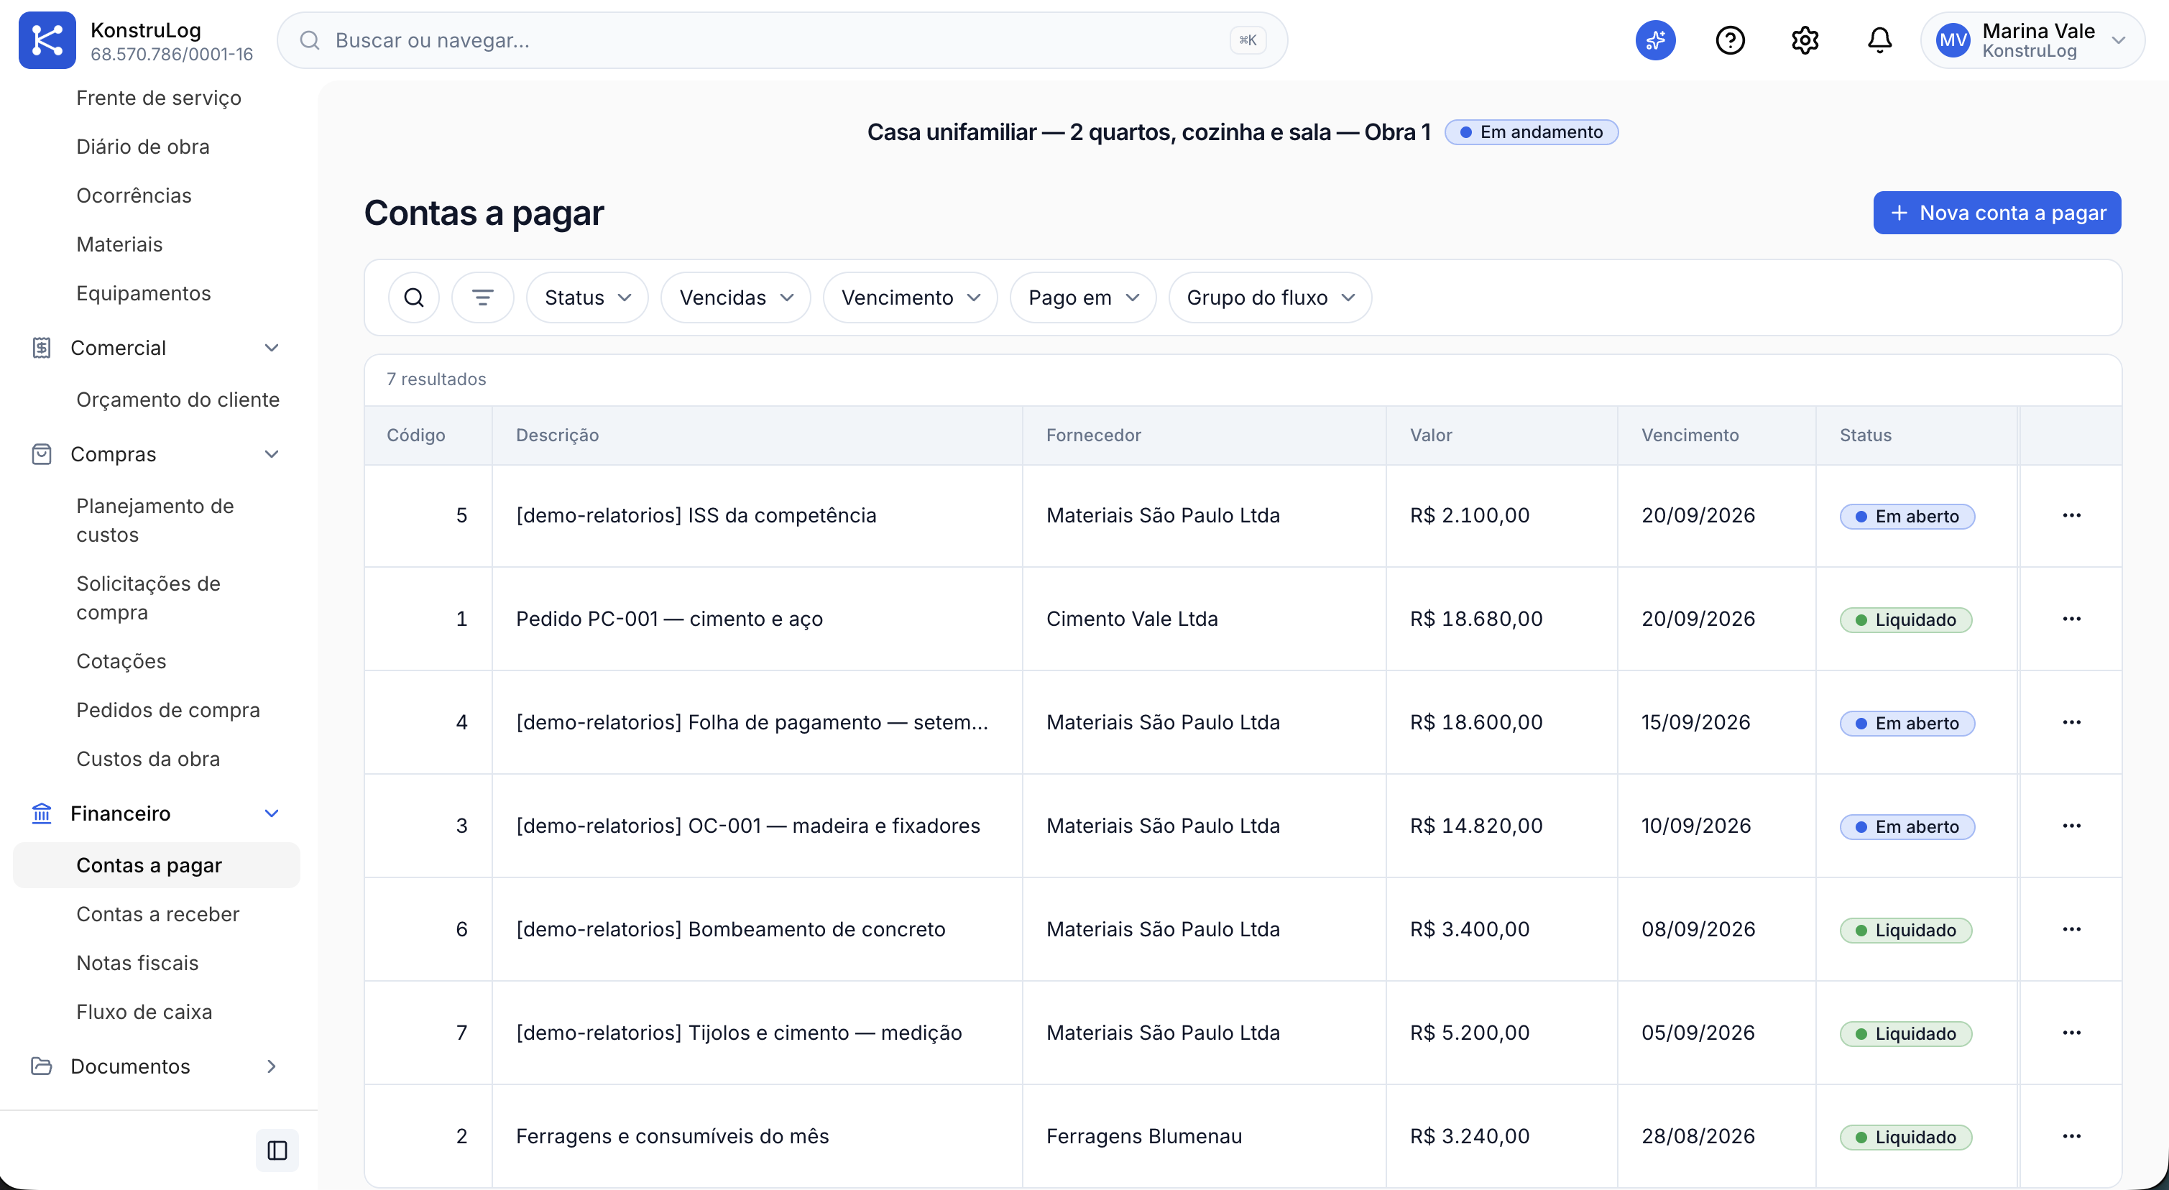Open the AI assistant sparkle icon

coord(1654,40)
